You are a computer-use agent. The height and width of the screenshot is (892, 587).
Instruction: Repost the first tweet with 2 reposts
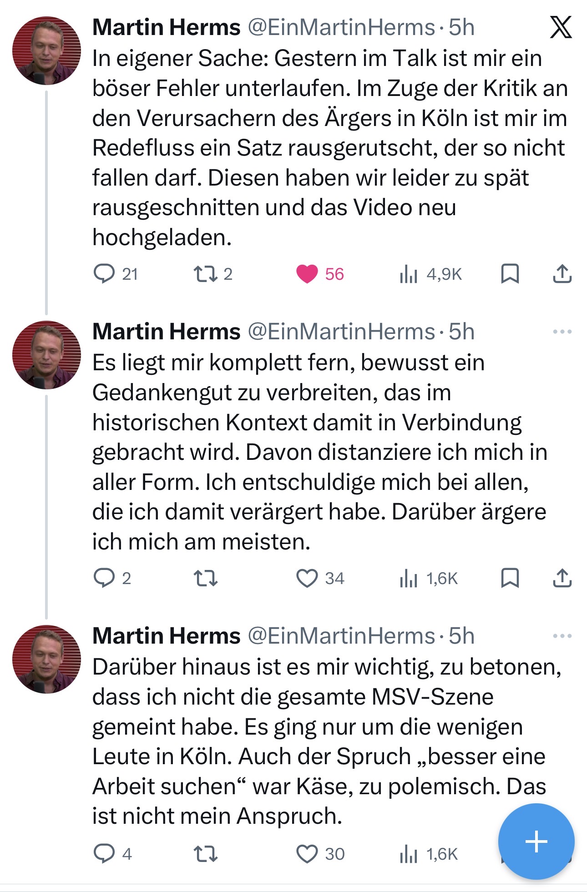pyautogui.click(x=206, y=274)
